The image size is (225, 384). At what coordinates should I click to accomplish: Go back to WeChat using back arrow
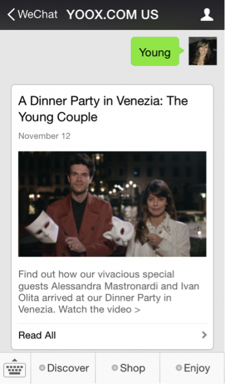(11, 14)
